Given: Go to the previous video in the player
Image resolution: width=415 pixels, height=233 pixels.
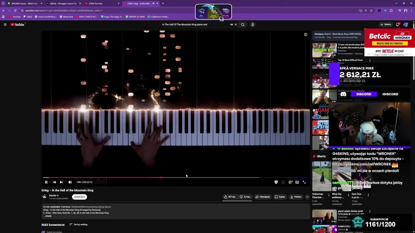Looking at the screenshot, I should pos(54,182).
